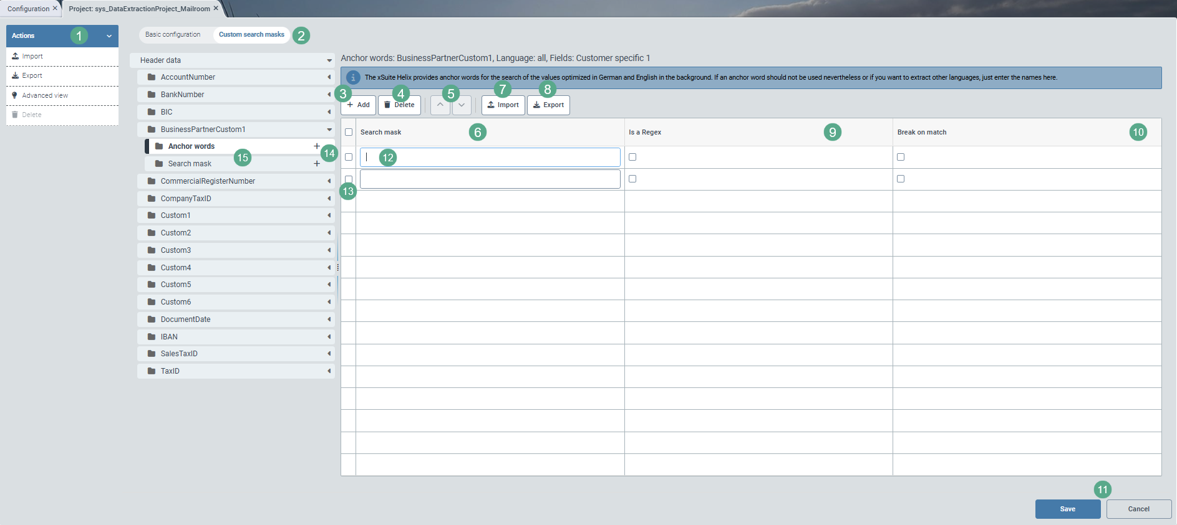
Task: Click the BIC folder icon
Action: [152, 112]
